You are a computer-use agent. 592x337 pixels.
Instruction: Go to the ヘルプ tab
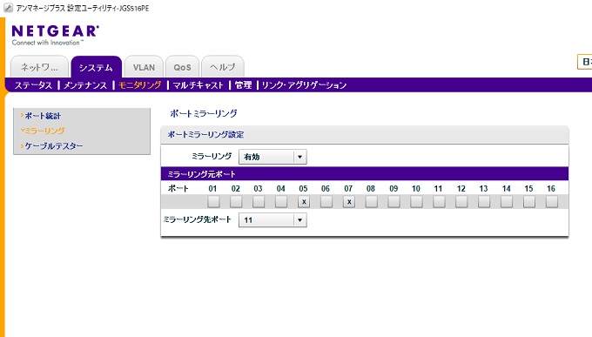tap(222, 67)
